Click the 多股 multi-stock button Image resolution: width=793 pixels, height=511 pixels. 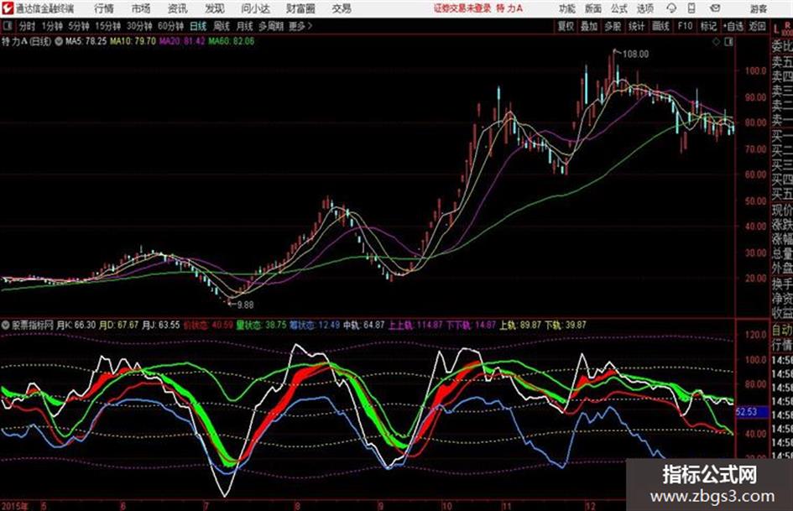point(613,26)
